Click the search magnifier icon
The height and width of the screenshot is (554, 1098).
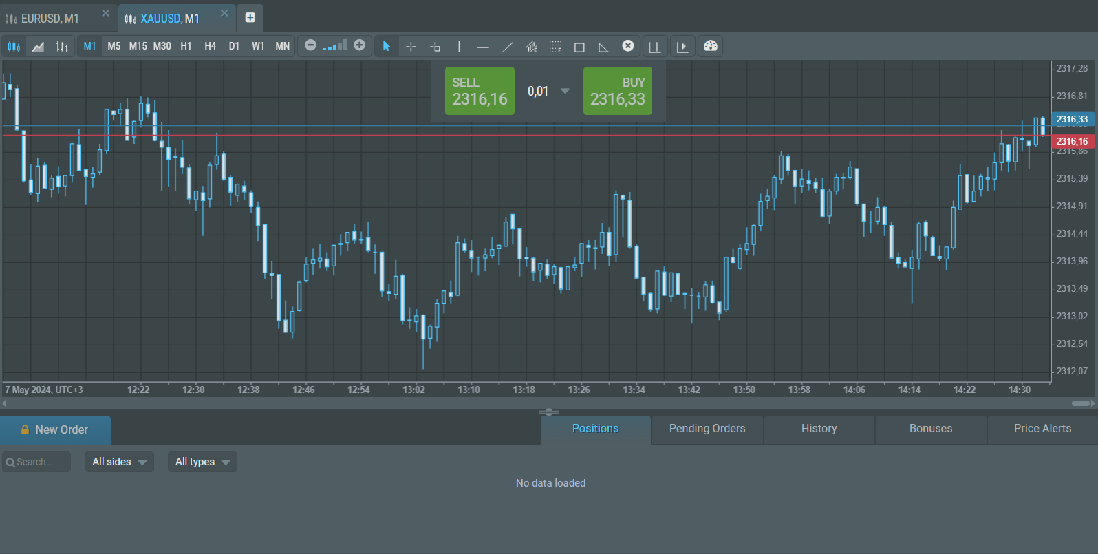tap(10, 462)
